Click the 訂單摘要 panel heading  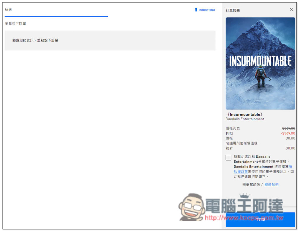[x=233, y=10]
